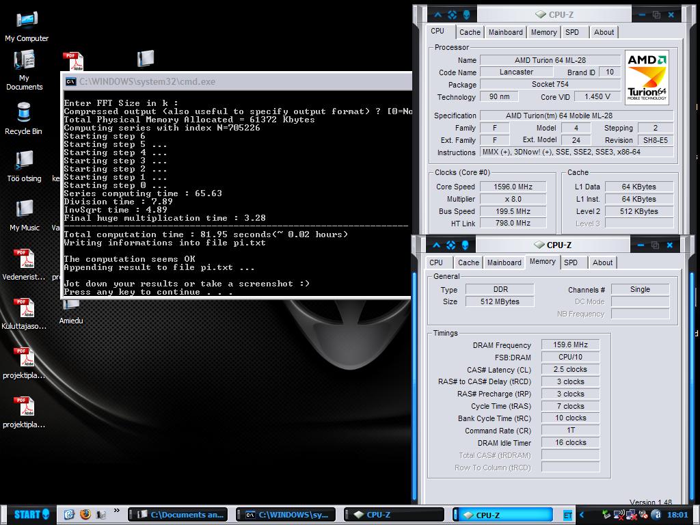Click Safely Remove Hardware tray icon
This screenshot has height=525, width=700.
point(606,515)
